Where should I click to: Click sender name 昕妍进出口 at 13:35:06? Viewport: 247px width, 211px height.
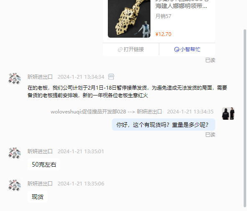point(40,183)
